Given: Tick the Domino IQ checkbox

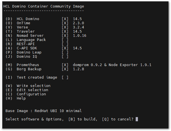Looking at the screenshot, I should (x=65, y=57).
